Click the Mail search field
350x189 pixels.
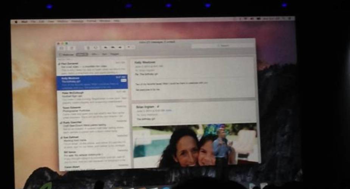223,45
